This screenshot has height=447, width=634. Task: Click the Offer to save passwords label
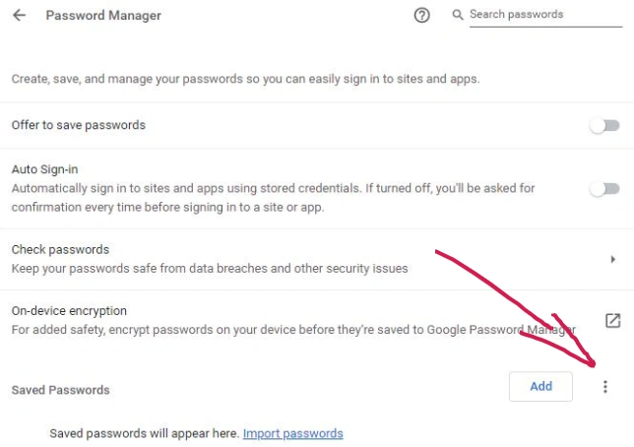pyautogui.click(x=79, y=125)
